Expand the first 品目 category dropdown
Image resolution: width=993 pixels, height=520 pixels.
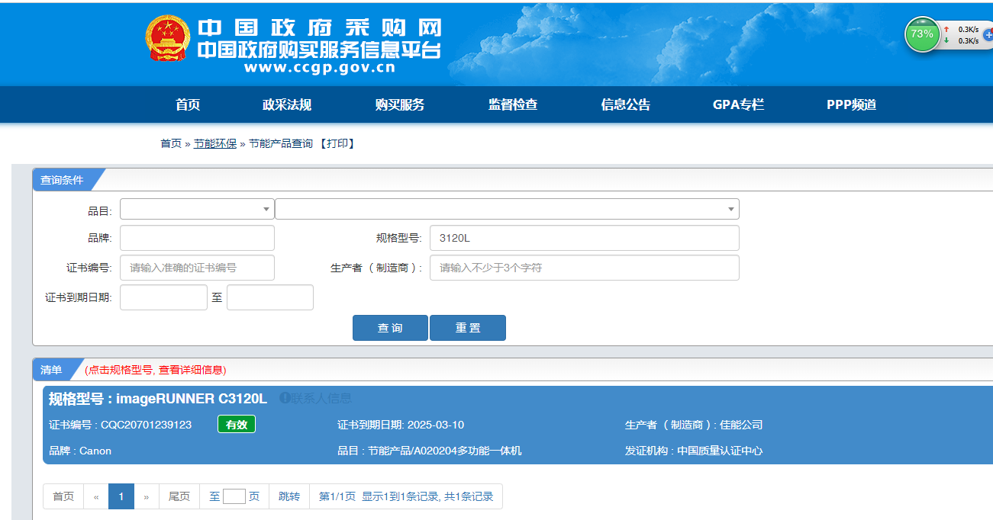[197, 209]
